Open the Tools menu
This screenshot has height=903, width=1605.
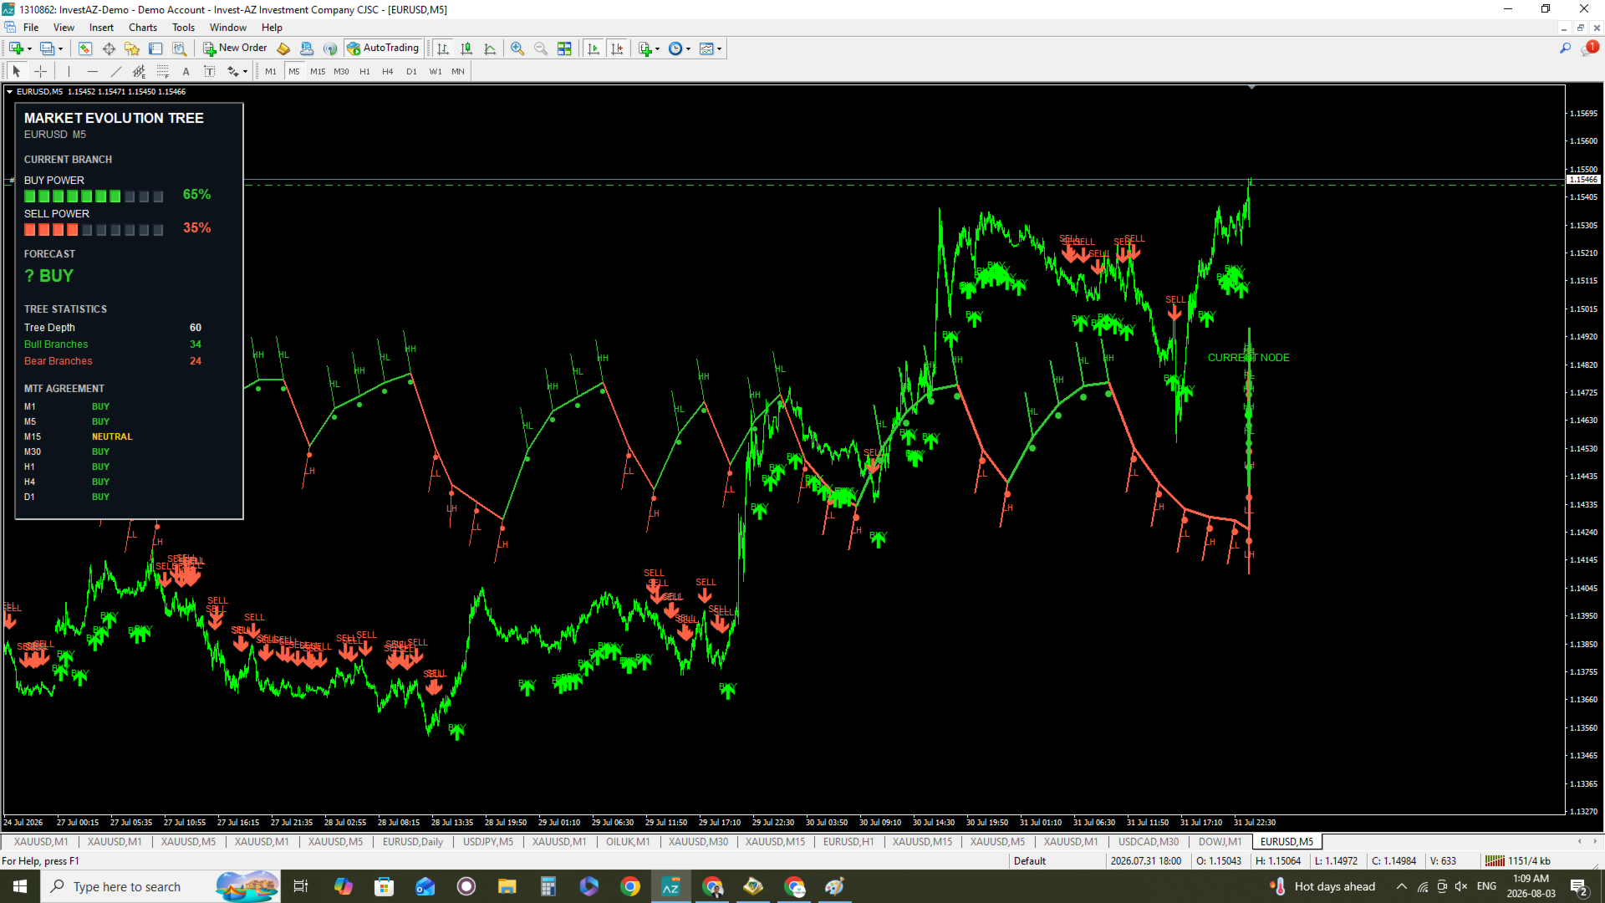183,28
